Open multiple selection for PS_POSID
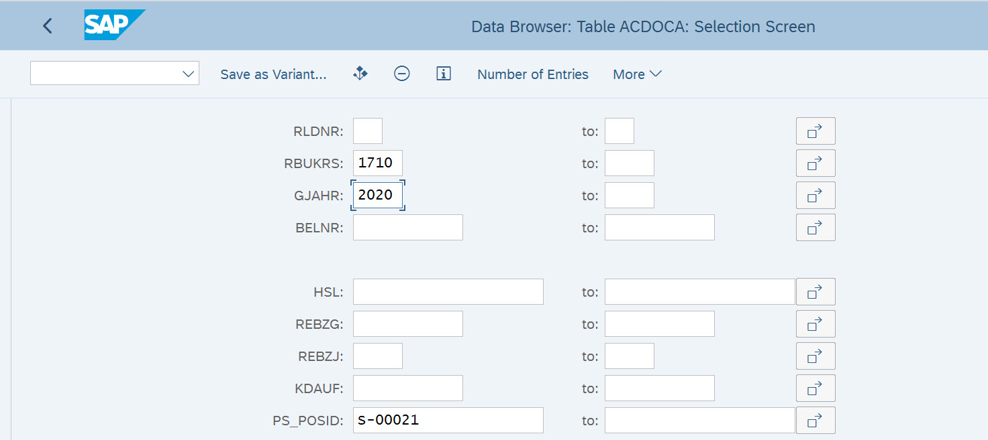This screenshot has width=988, height=440. tap(815, 421)
